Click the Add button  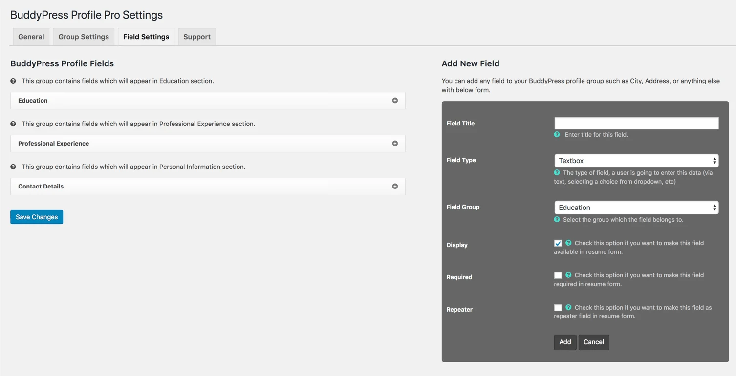(565, 342)
